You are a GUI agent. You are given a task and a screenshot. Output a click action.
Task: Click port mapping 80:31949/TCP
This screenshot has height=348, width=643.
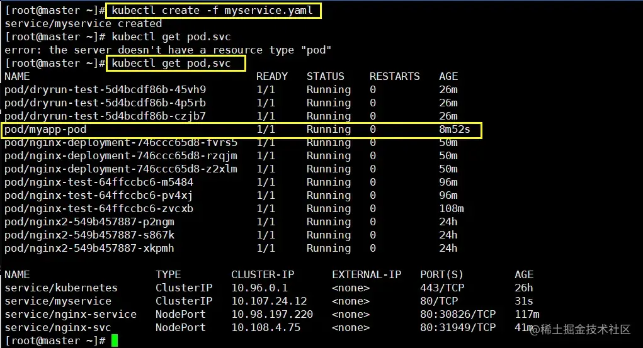click(458, 327)
